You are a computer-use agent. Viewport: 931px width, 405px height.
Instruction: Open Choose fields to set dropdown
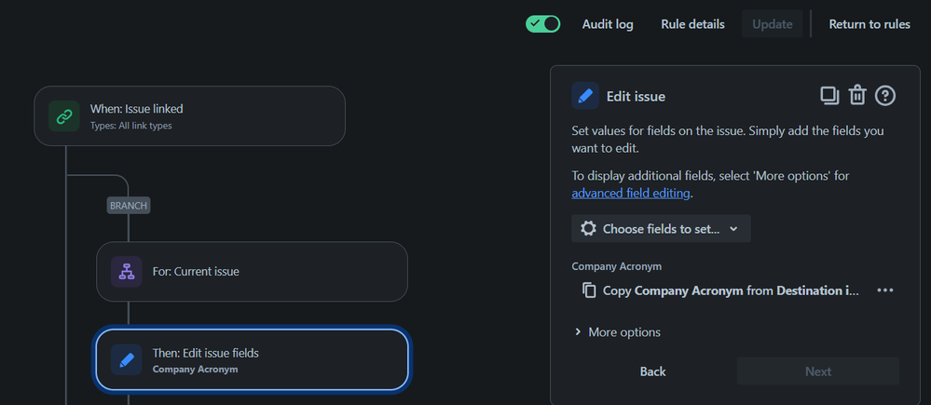(661, 229)
